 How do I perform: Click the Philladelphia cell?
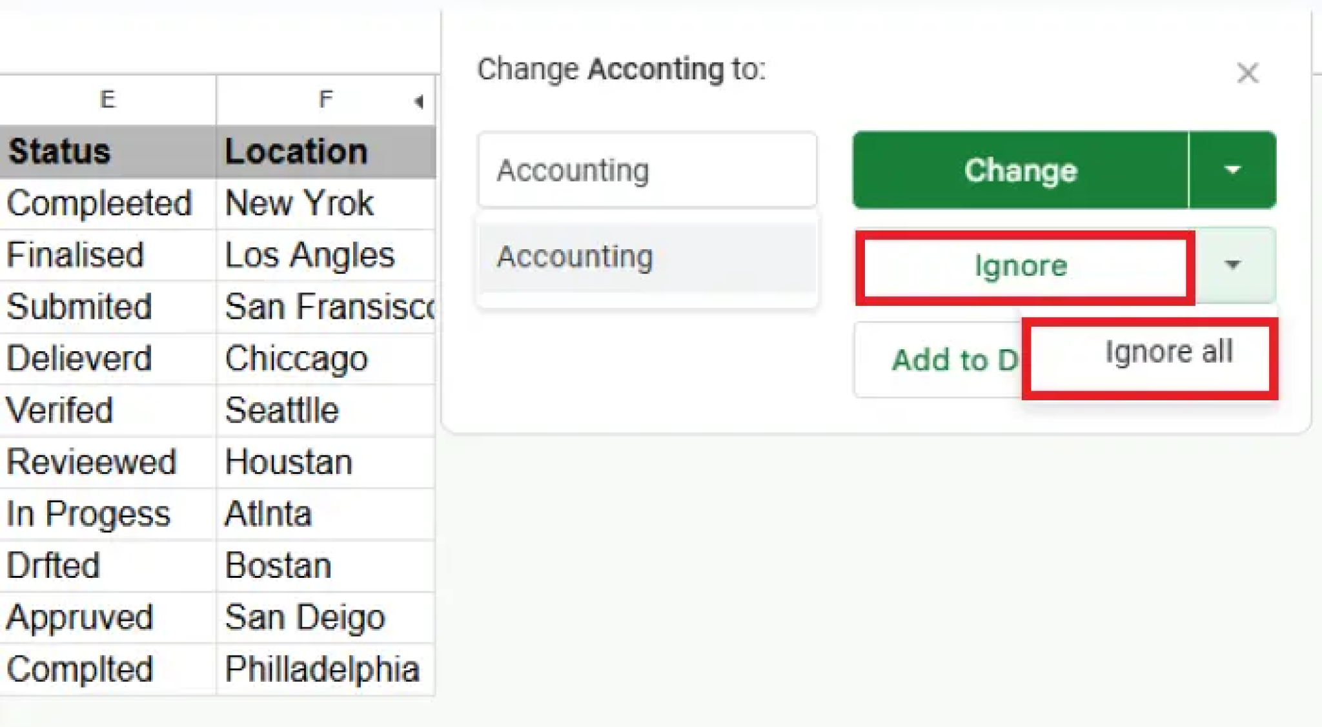tap(325, 669)
